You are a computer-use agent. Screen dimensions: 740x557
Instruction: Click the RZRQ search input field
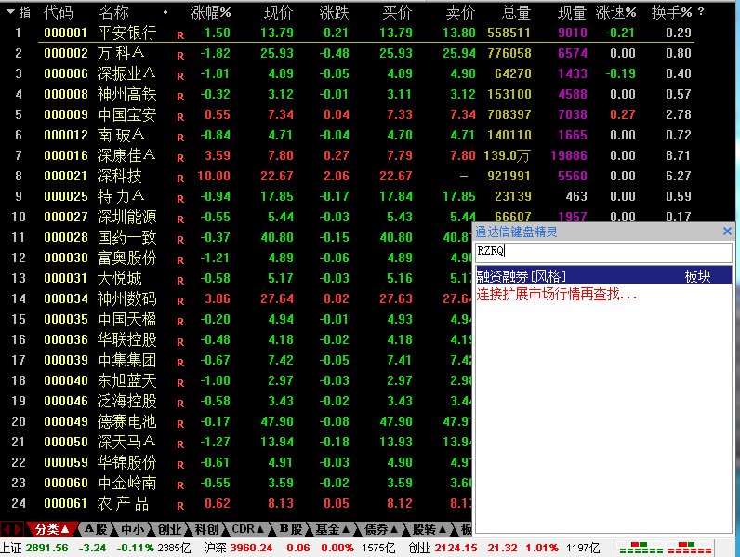pyautogui.click(x=603, y=252)
